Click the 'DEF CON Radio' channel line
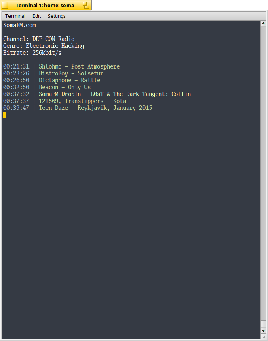Image resolution: width=268 pixels, height=341 pixels. click(38, 39)
